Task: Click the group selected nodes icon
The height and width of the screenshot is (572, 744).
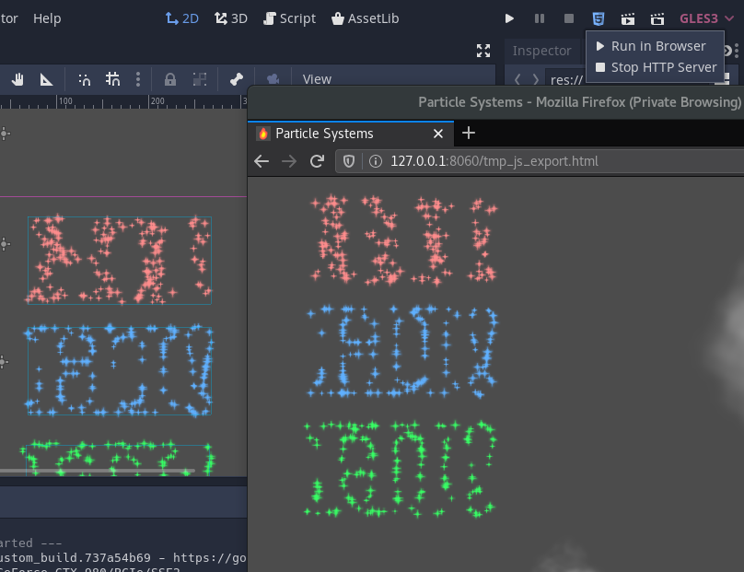Action: [x=198, y=79]
